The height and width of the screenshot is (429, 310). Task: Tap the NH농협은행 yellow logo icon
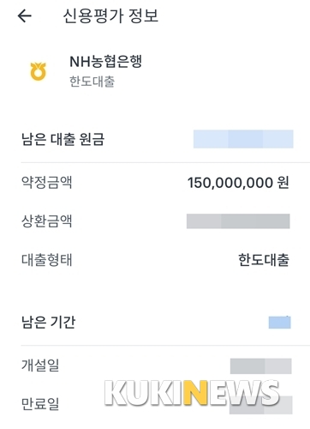[x=39, y=71]
